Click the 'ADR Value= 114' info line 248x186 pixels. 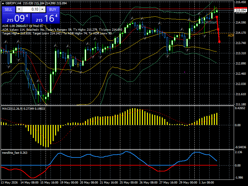coord(62,29)
